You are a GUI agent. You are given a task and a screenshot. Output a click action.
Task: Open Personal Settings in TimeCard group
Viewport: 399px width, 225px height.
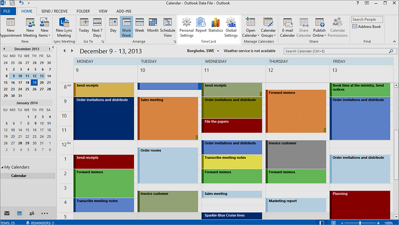point(187,27)
